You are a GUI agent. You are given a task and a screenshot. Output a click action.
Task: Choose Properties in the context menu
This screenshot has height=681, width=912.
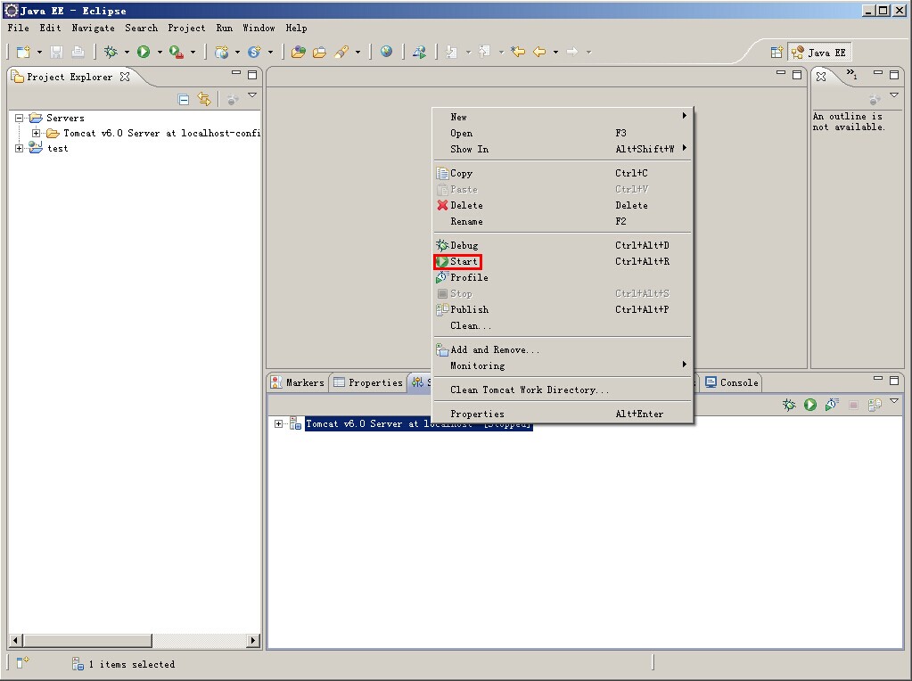point(563,414)
